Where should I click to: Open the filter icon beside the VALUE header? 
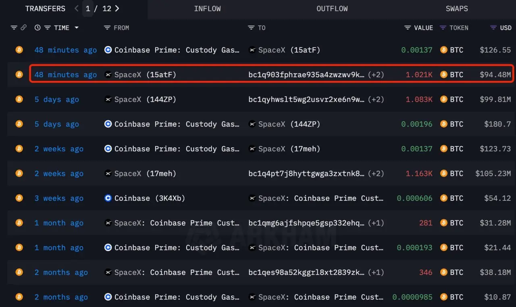point(408,28)
